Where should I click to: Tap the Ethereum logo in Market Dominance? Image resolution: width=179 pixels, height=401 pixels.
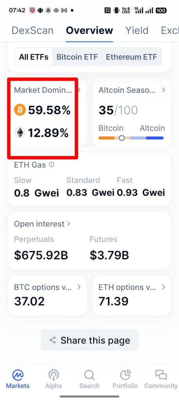20,133
